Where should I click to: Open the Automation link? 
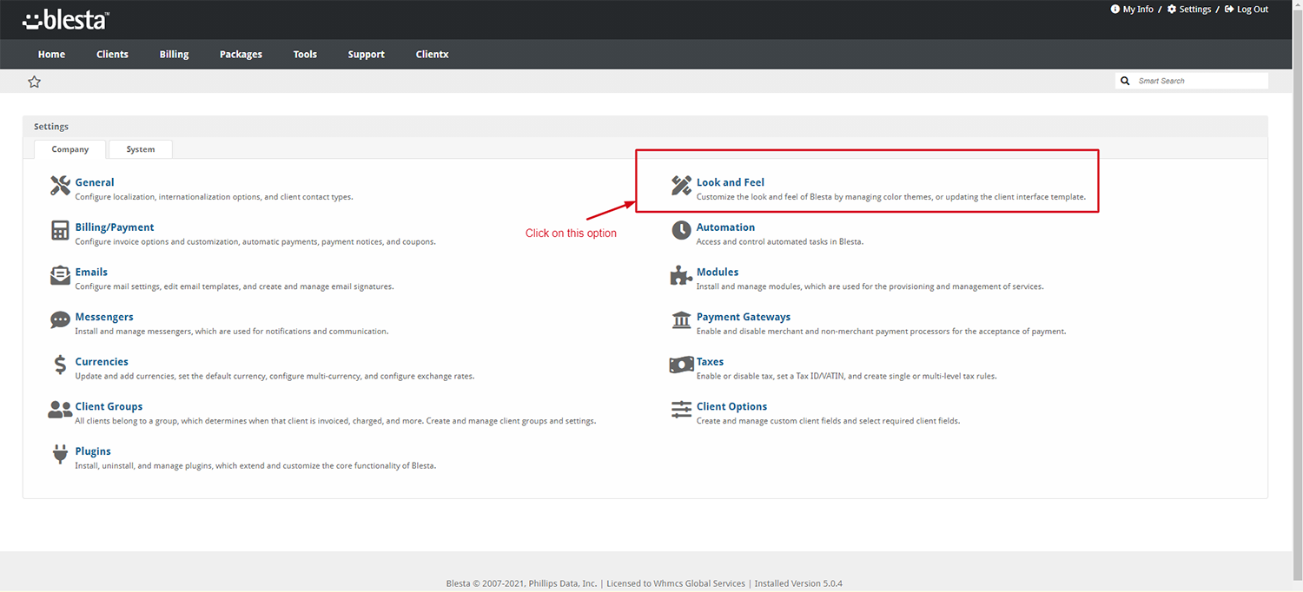coord(725,227)
